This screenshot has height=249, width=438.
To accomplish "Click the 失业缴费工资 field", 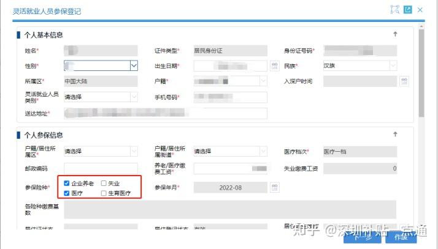I will tap(360, 168).
